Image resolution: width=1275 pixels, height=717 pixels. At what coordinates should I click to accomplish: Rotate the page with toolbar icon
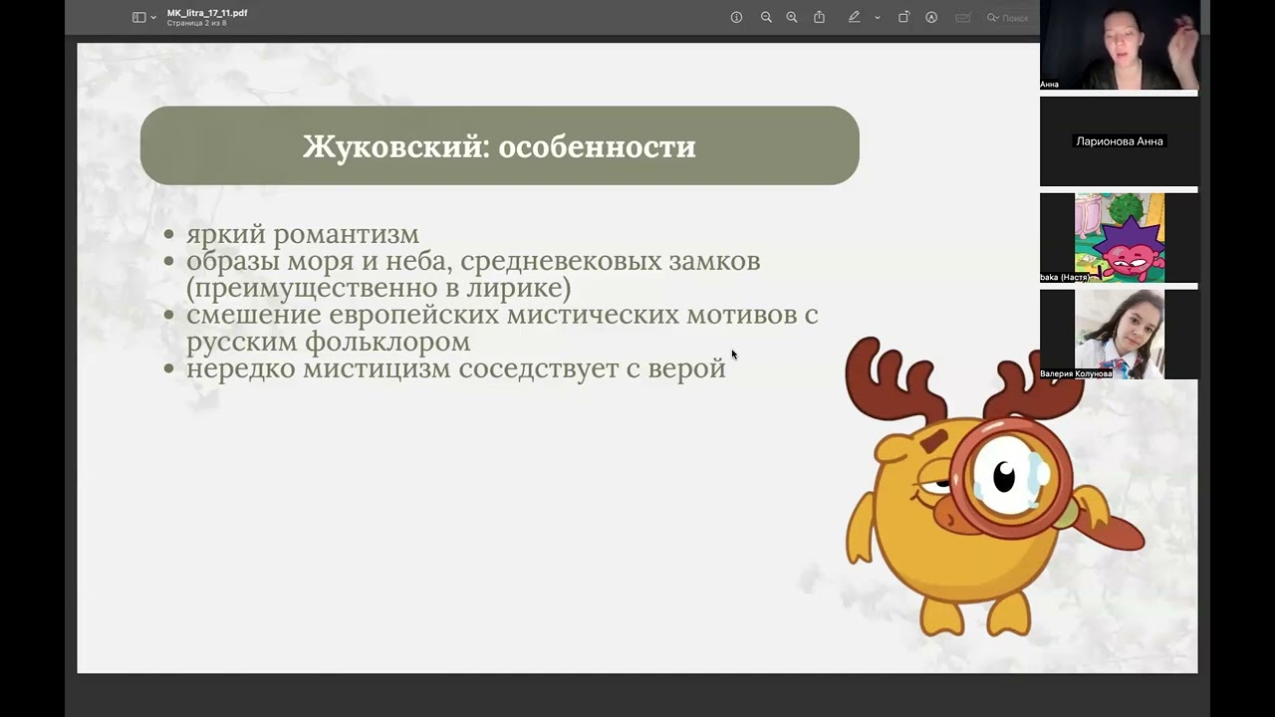coord(903,17)
